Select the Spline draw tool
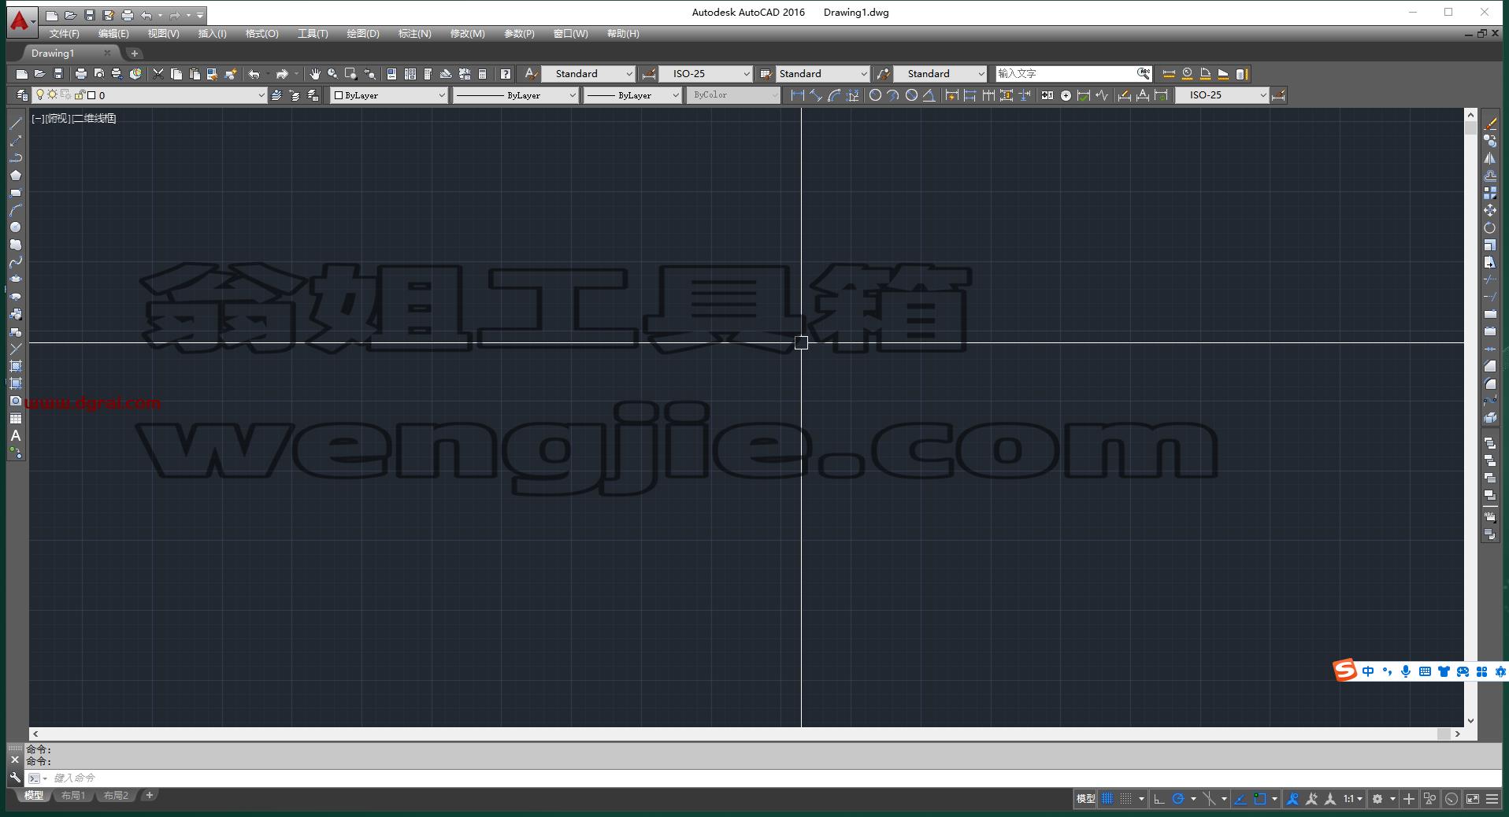 tap(15, 262)
